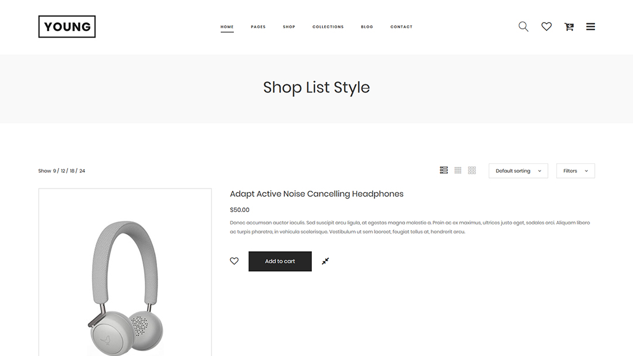Go to the Blog menu
Image resolution: width=633 pixels, height=356 pixels.
point(367,27)
